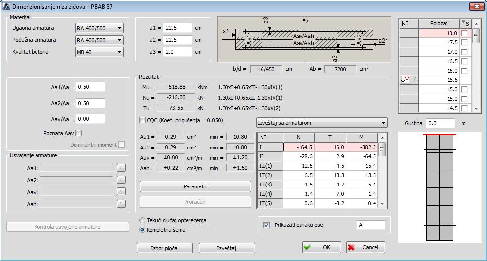Screen dimensions: 487x261
Task: Select load case row II label
Action: [270, 156]
